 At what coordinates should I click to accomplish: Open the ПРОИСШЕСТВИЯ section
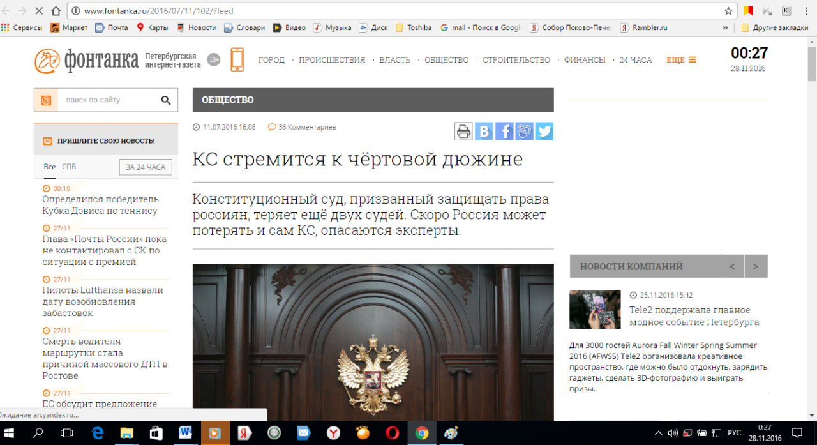click(x=332, y=60)
